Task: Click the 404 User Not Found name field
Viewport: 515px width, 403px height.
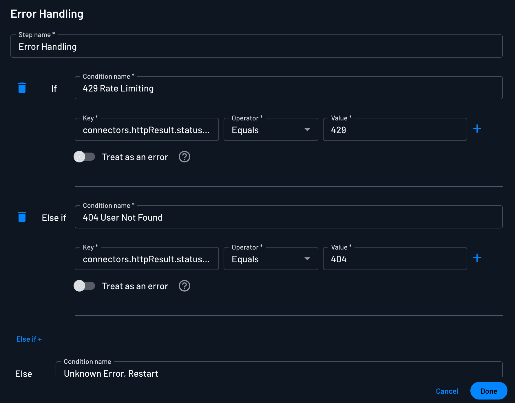Action: pos(288,217)
